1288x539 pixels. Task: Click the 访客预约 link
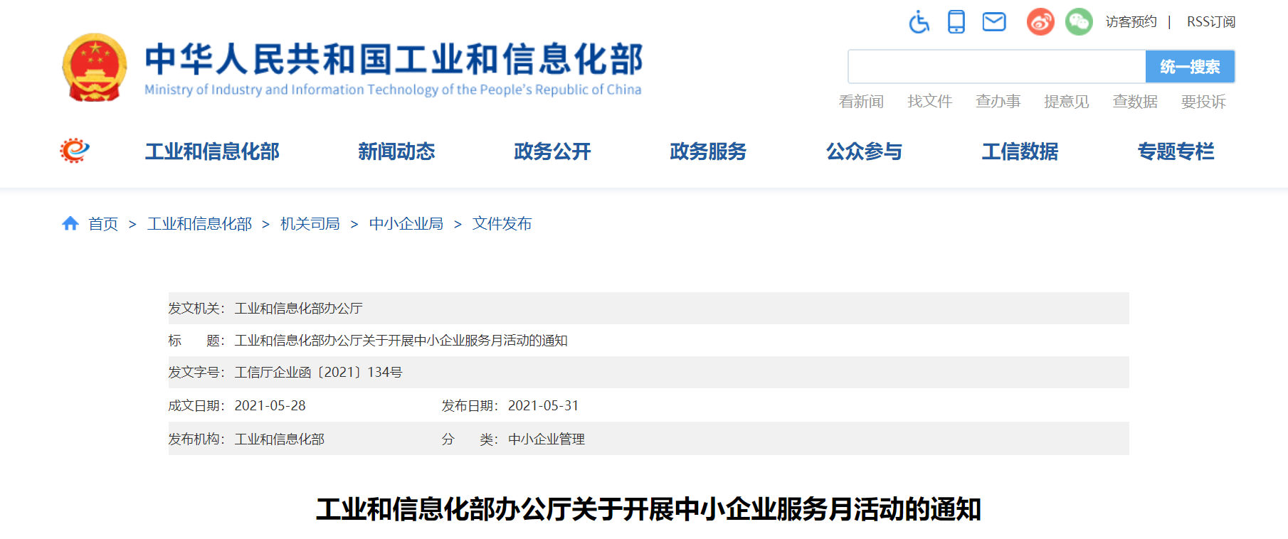tap(1131, 22)
